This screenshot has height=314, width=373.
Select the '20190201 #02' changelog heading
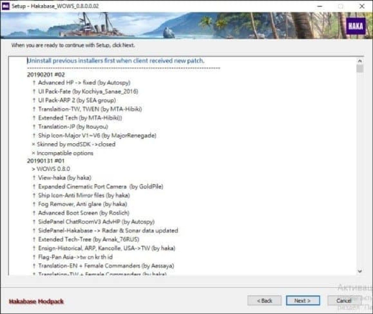(46, 74)
